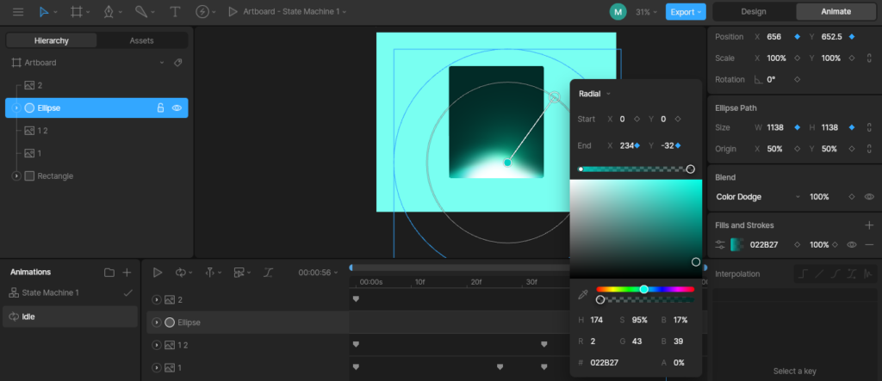Expand the Ellipse timeline row

point(157,323)
